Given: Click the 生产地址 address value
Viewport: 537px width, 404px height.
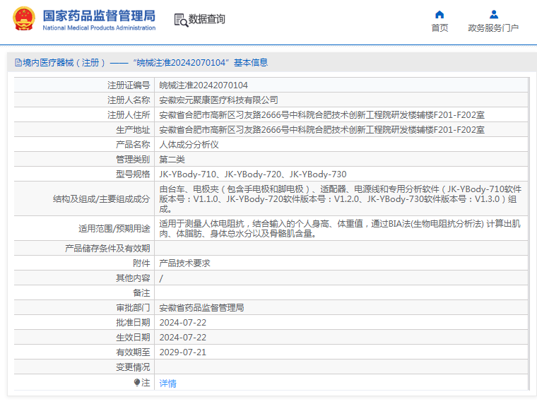Looking at the screenshot, I should click(321, 130).
